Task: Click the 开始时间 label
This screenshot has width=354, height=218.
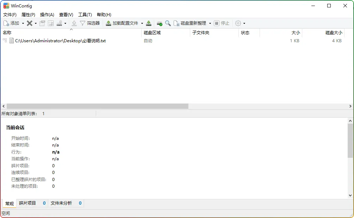Action: (x=20, y=138)
